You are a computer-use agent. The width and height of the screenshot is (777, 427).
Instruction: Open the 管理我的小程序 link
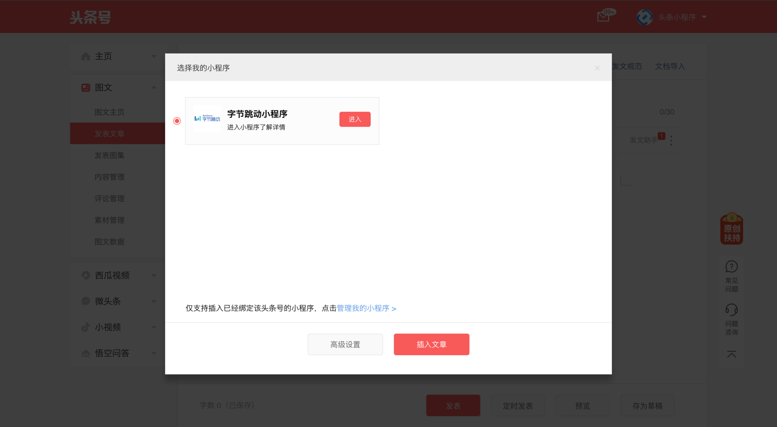click(367, 308)
